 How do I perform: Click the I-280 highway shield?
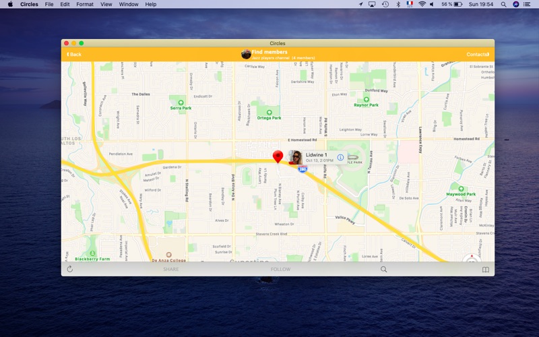point(303,169)
